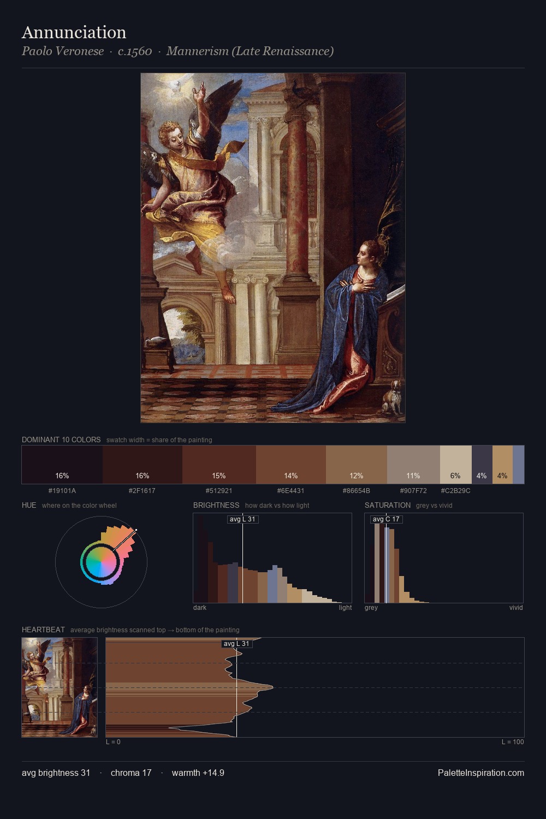Pick the #512921 brown swatch
546x819 pixels.
219,465
